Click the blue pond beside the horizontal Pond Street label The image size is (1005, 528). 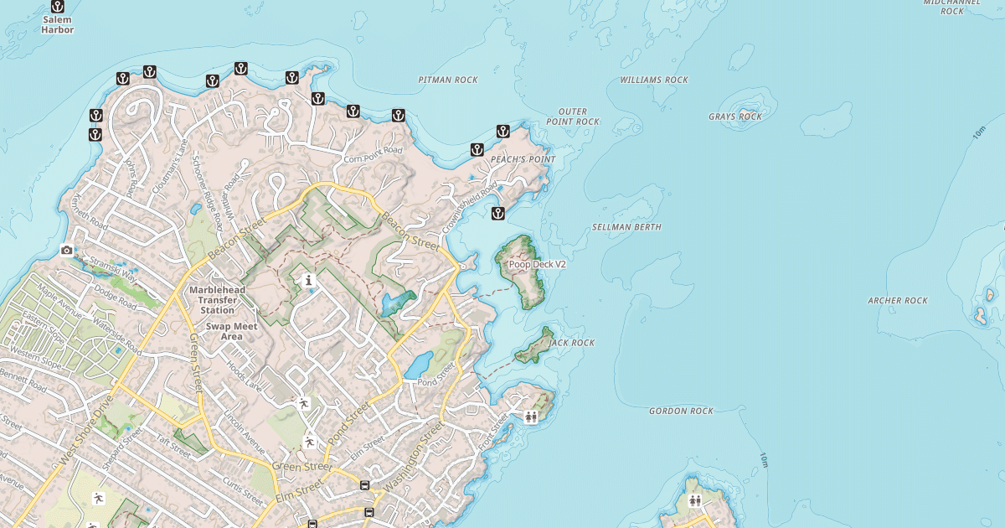(418, 365)
